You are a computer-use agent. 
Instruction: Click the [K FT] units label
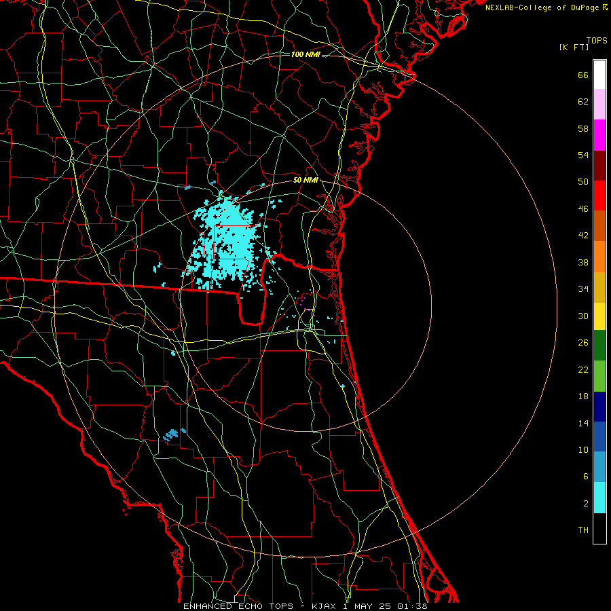574,47
